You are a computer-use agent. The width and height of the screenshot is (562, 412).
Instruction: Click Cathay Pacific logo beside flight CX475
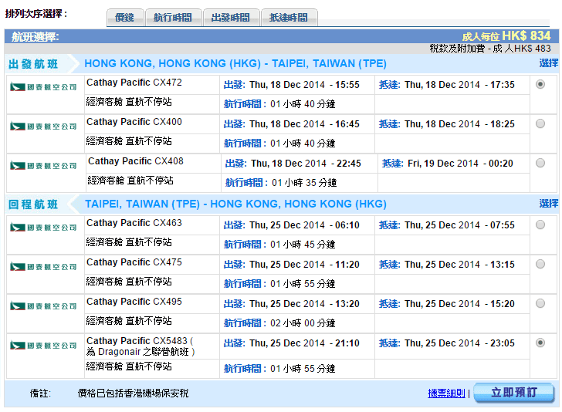coord(43,266)
